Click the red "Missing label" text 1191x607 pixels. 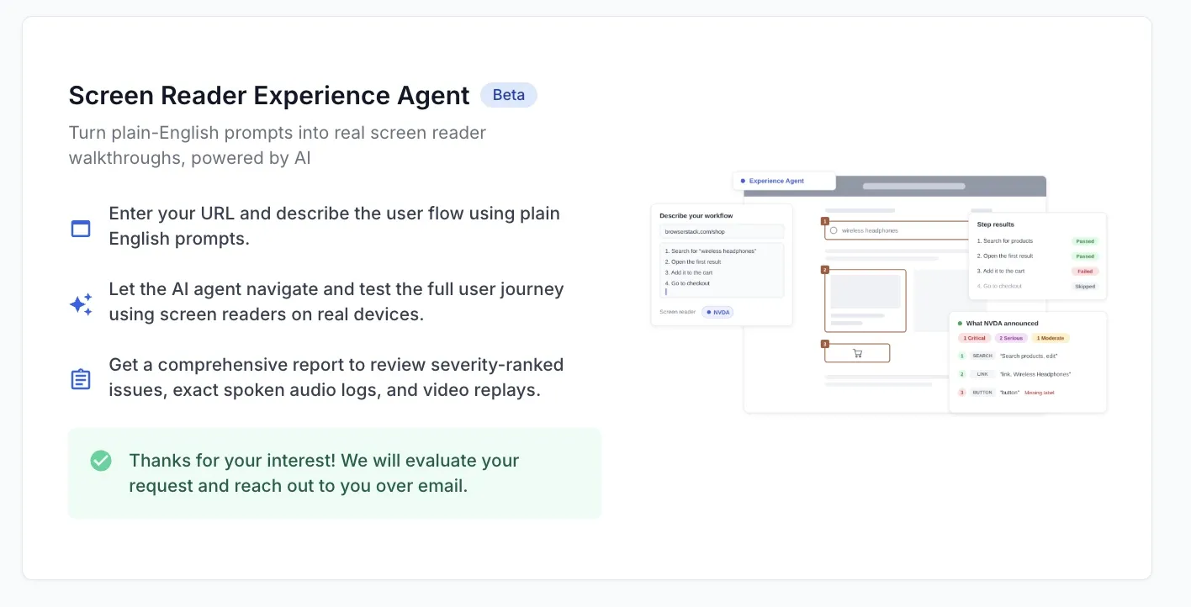(1040, 393)
